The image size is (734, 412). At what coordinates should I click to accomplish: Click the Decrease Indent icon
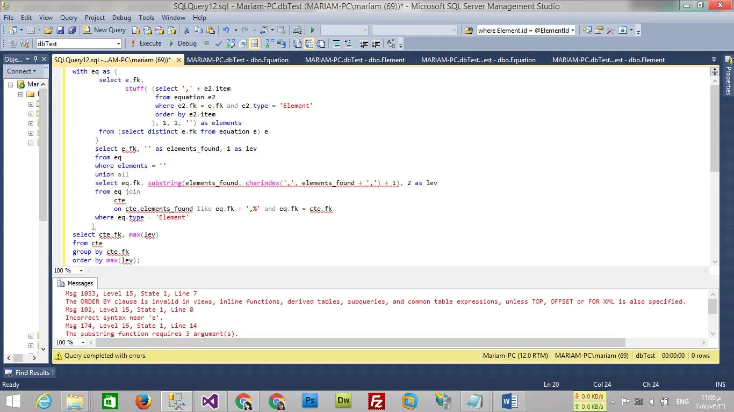tap(364, 43)
